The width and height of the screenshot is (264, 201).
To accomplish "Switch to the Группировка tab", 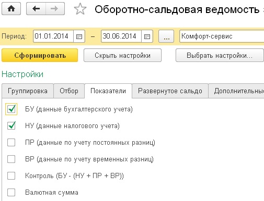I will click(x=28, y=91).
